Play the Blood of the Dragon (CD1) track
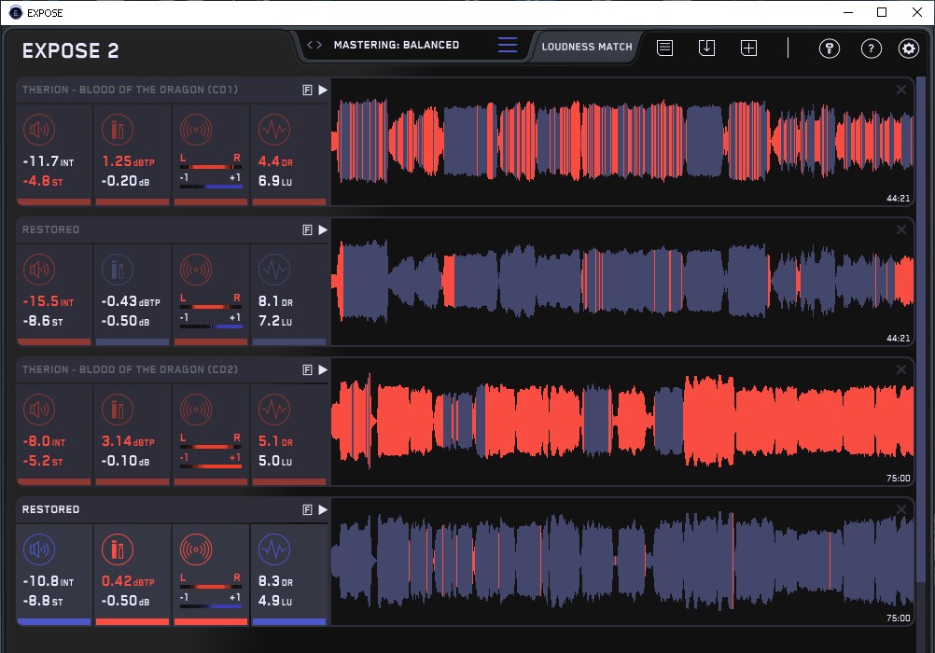The height and width of the screenshot is (653, 935). (x=323, y=90)
